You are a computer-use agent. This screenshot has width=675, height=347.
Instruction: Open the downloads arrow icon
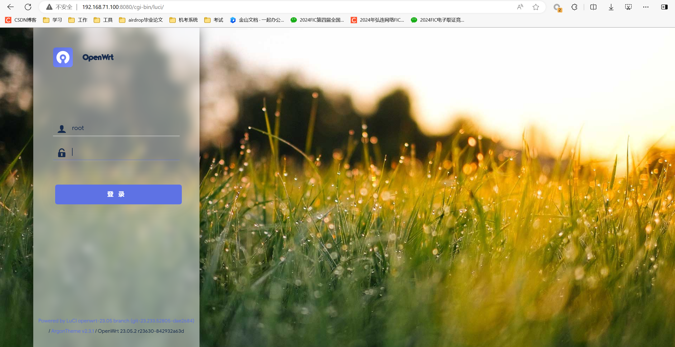tap(611, 7)
